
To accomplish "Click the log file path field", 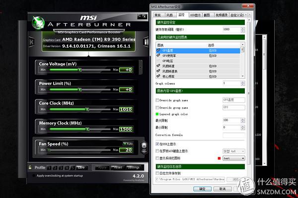I will click(190, 179).
